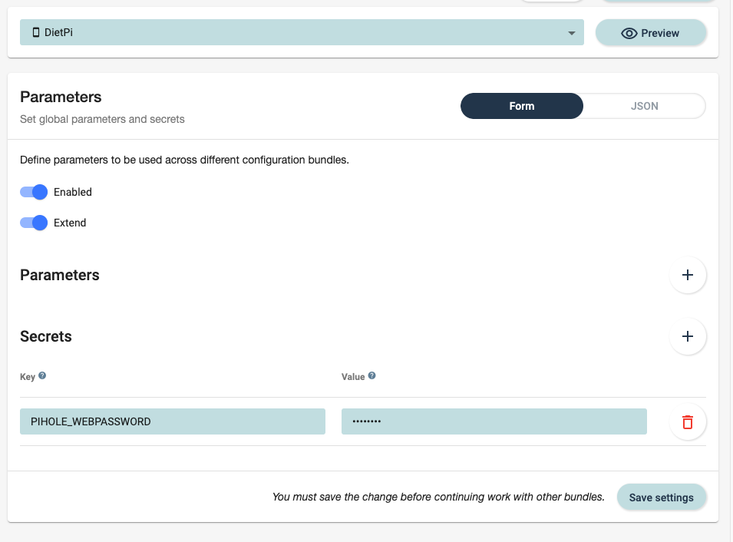Click the device icon beside DietPi
733x542 pixels.
tap(36, 33)
